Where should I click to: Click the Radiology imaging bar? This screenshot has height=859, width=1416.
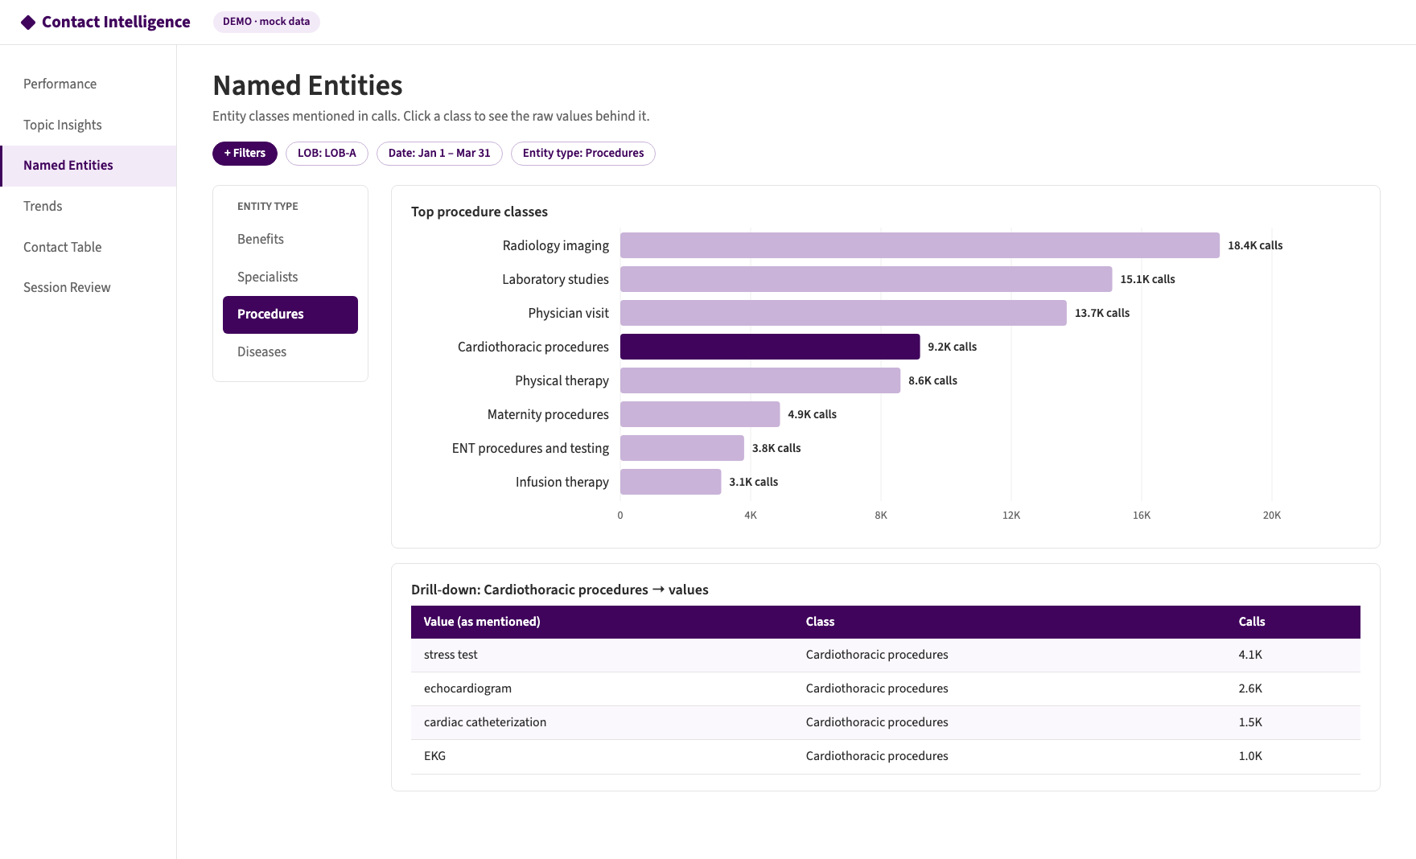point(920,245)
